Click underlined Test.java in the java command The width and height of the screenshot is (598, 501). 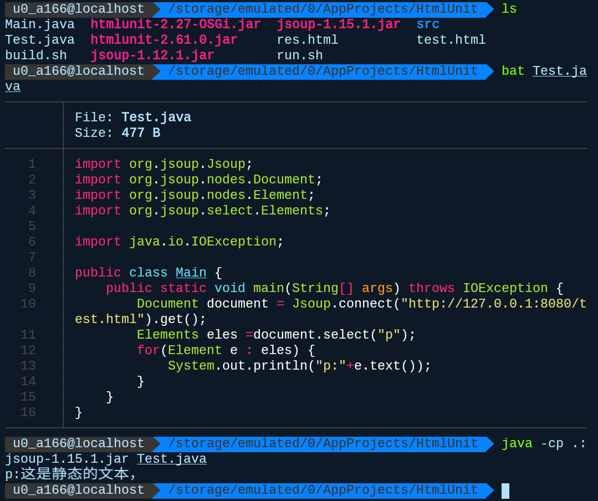point(171,459)
